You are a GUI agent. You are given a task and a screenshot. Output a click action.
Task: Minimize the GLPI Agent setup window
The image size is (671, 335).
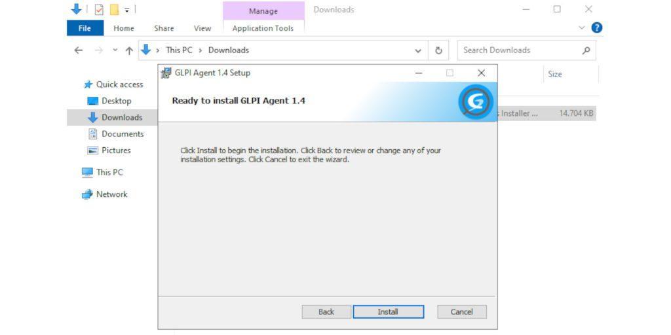point(419,73)
